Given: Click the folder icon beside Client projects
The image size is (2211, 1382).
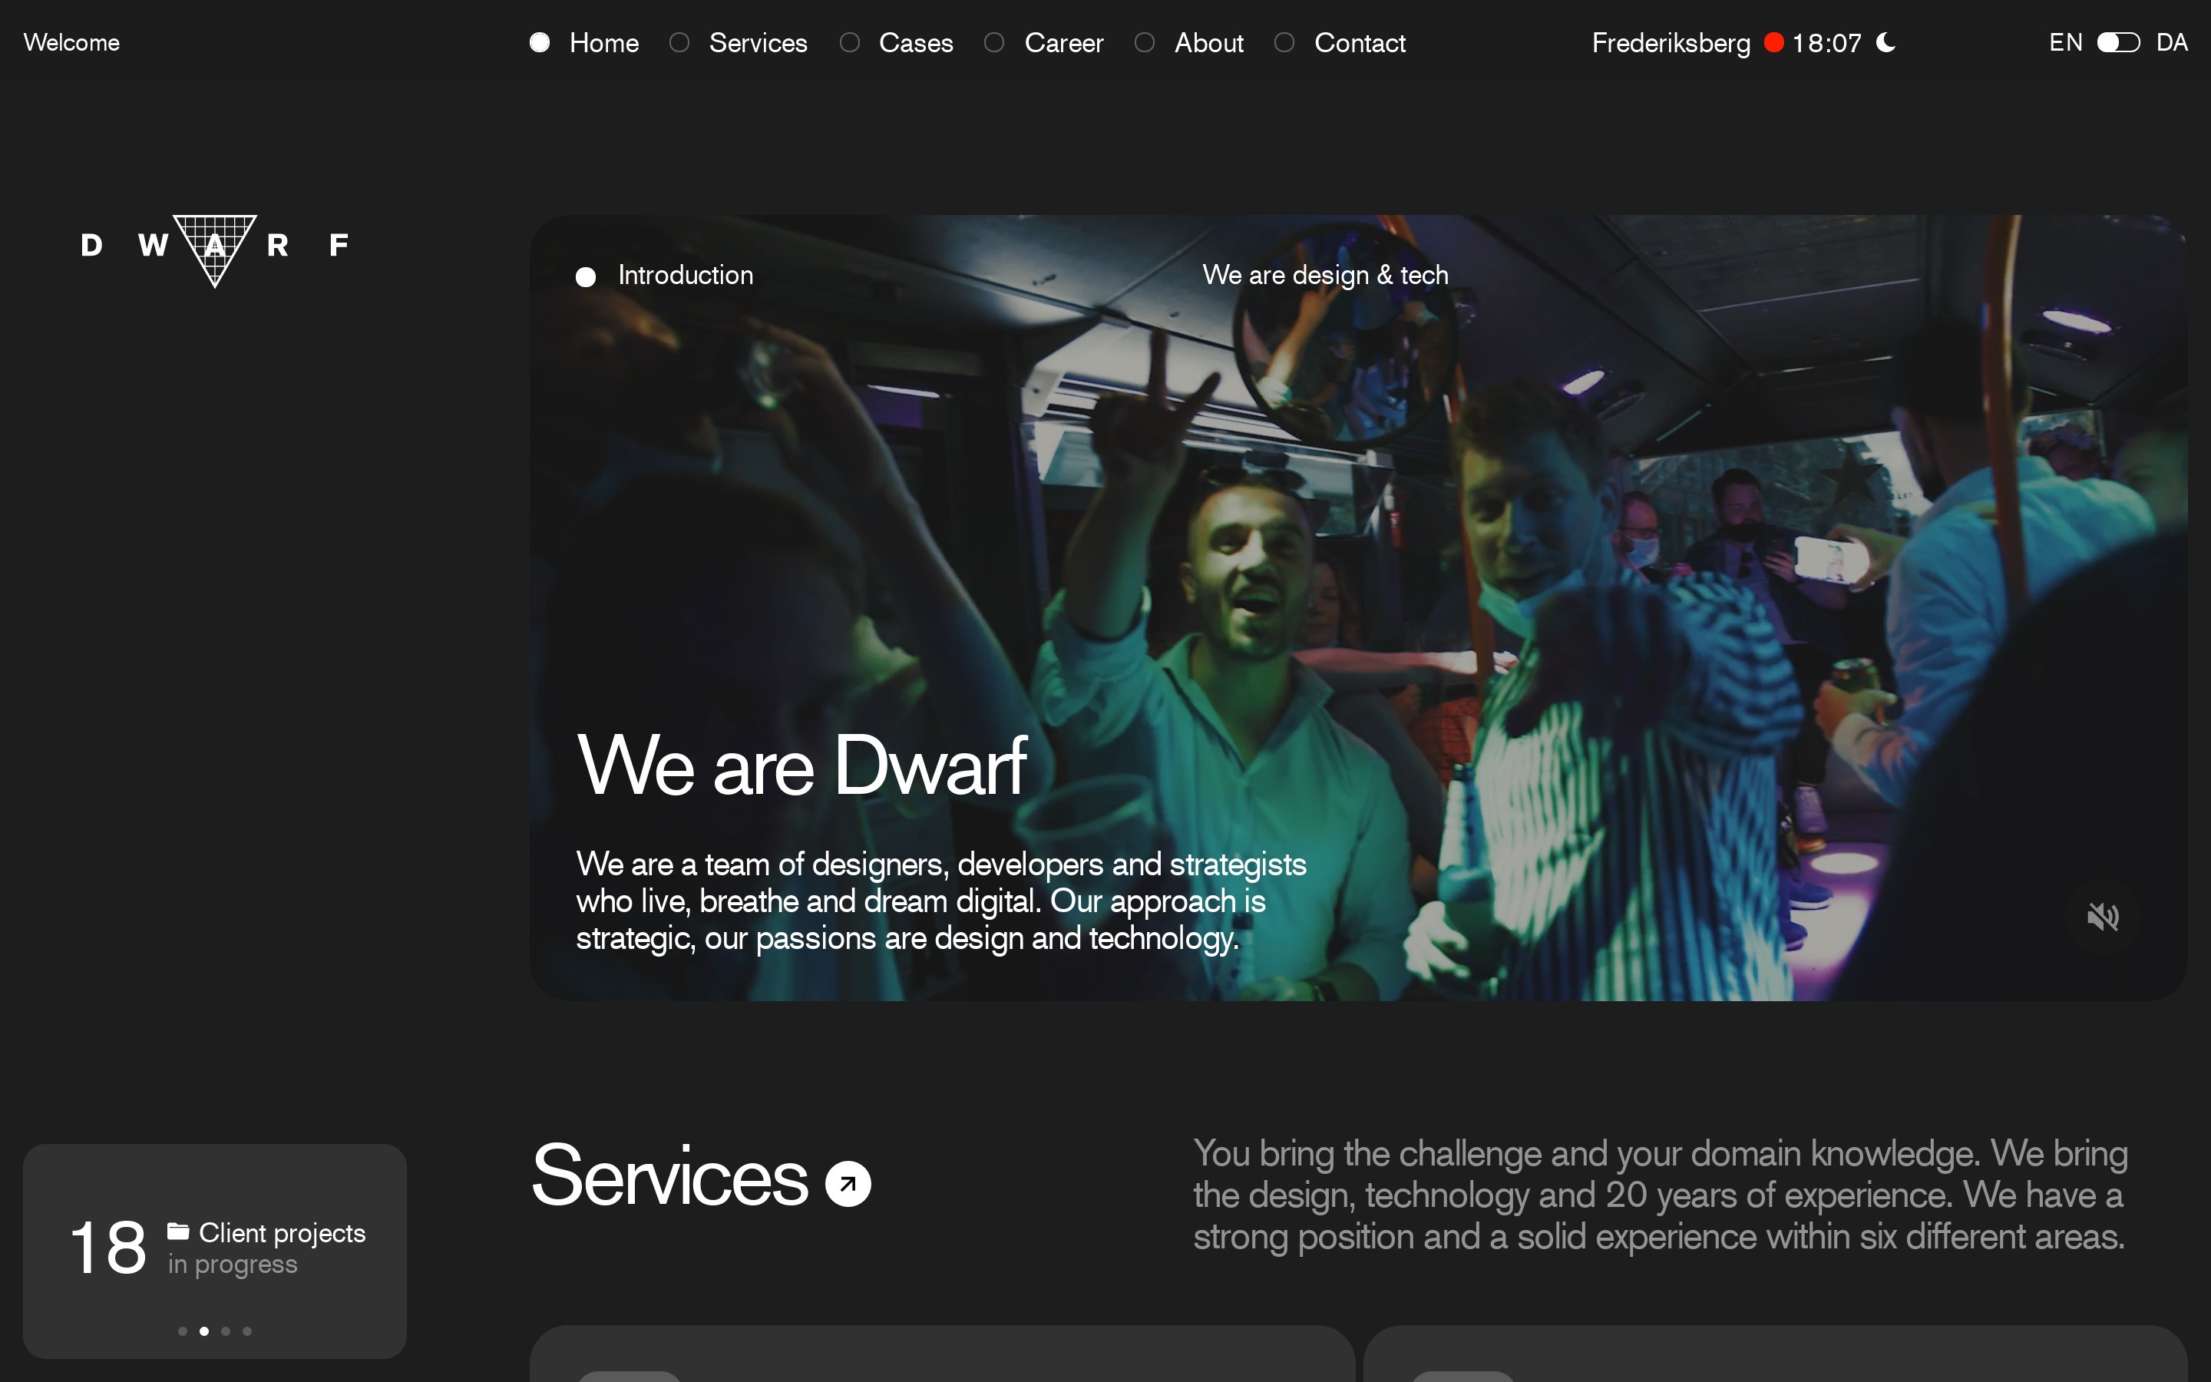Looking at the screenshot, I should 178,1232.
